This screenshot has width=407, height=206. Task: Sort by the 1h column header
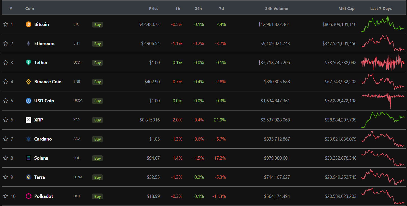click(178, 8)
